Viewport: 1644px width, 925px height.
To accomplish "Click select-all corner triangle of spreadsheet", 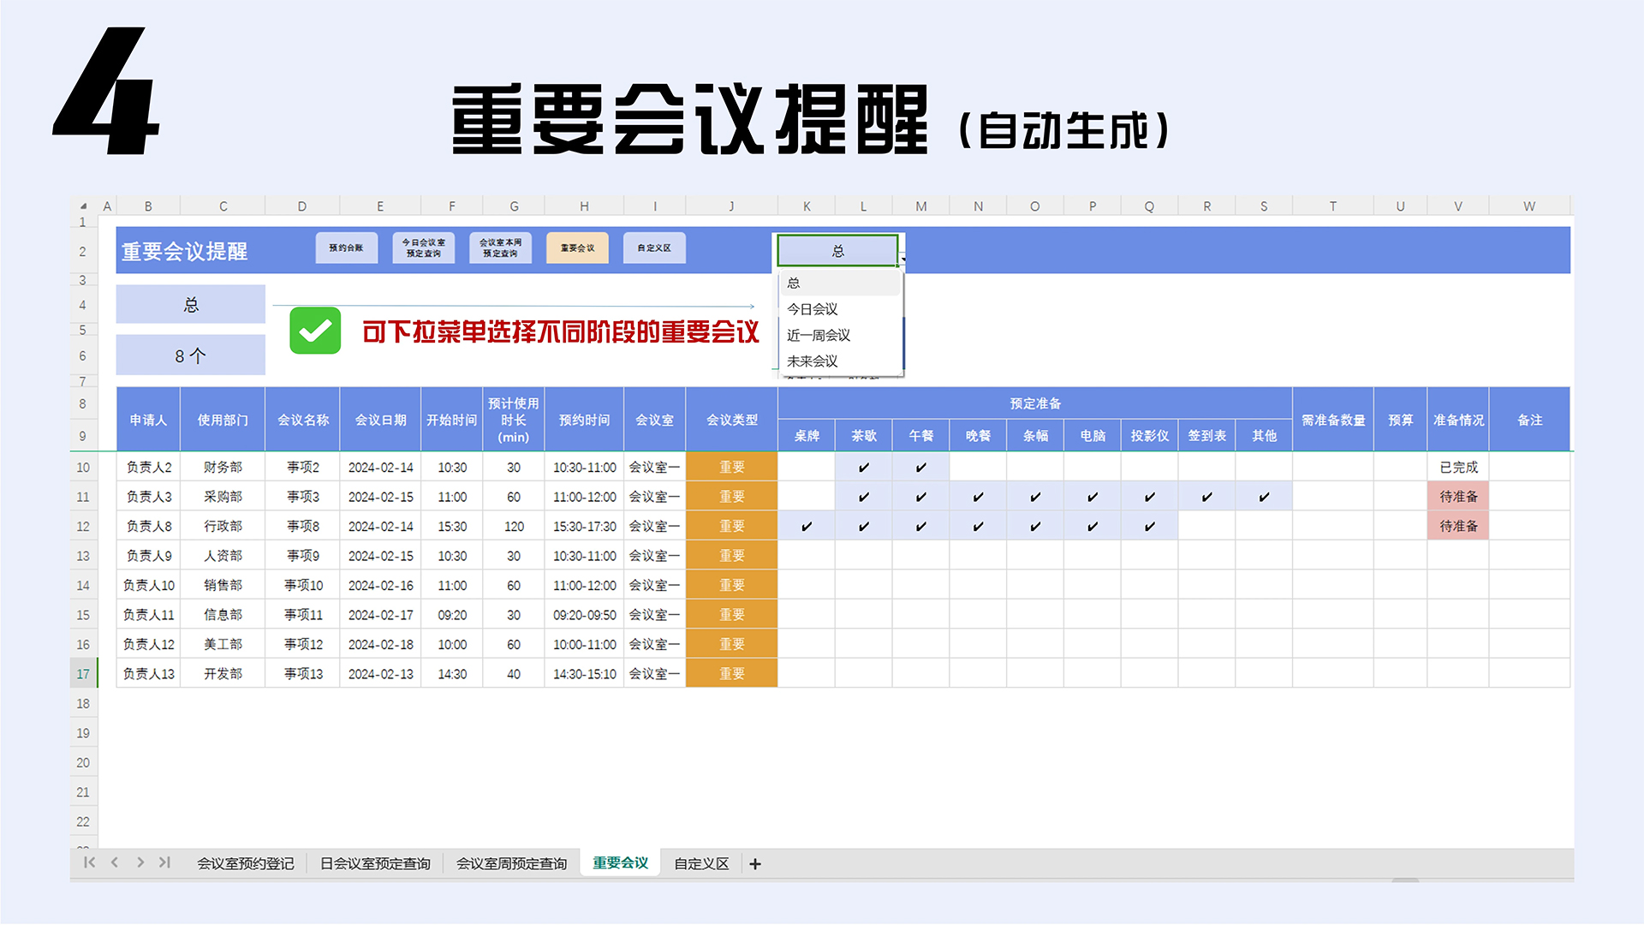I will [83, 206].
